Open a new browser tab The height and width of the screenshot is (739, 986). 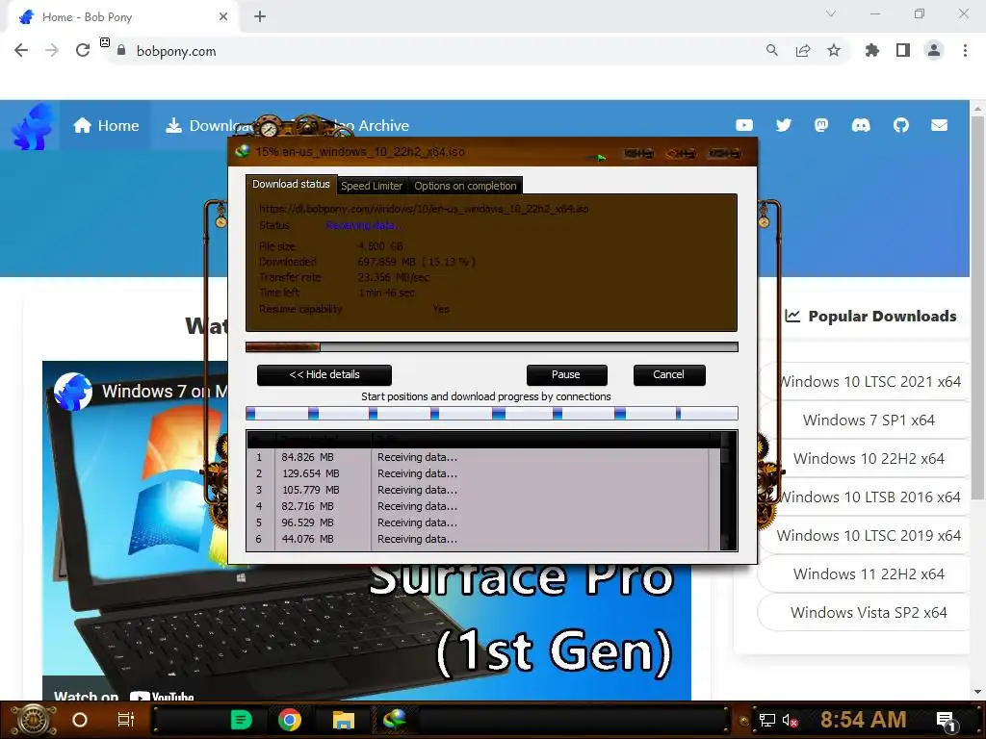pyautogui.click(x=260, y=17)
